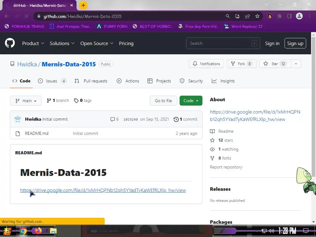Click the GitHub octocat logo

click(x=10, y=43)
